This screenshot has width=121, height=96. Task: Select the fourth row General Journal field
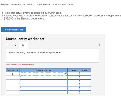click(x=44, y=85)
